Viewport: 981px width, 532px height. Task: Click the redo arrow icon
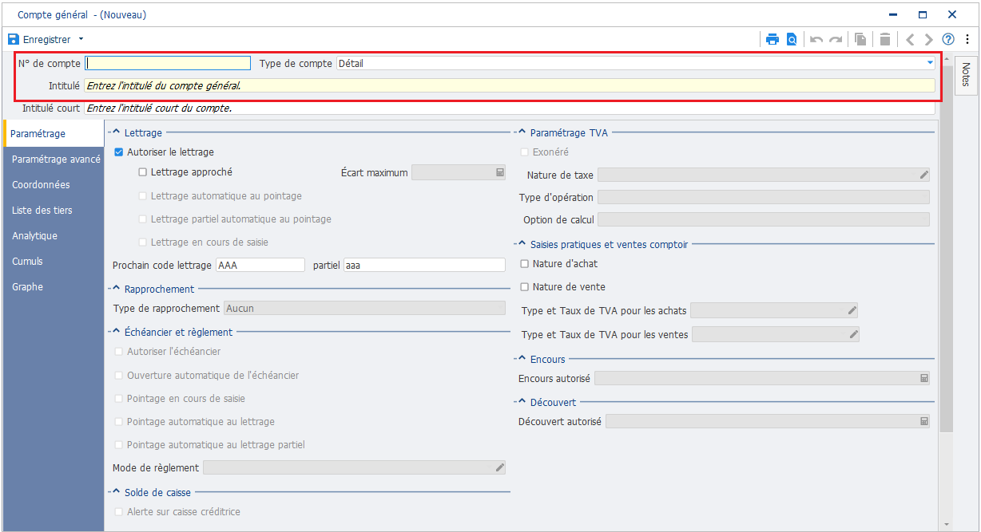(836, 39)
